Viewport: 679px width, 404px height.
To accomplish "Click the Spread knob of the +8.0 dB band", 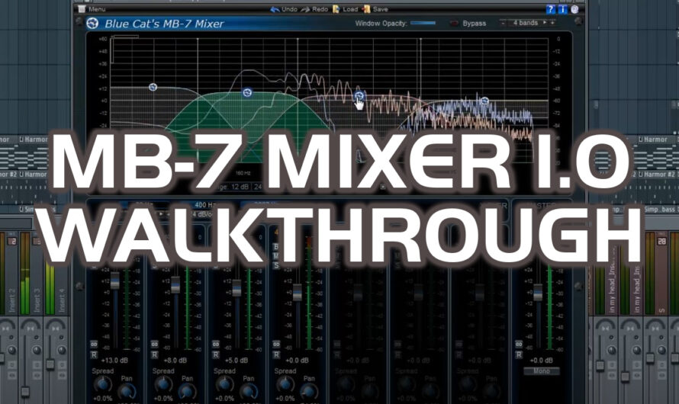I will pos(163,384).
